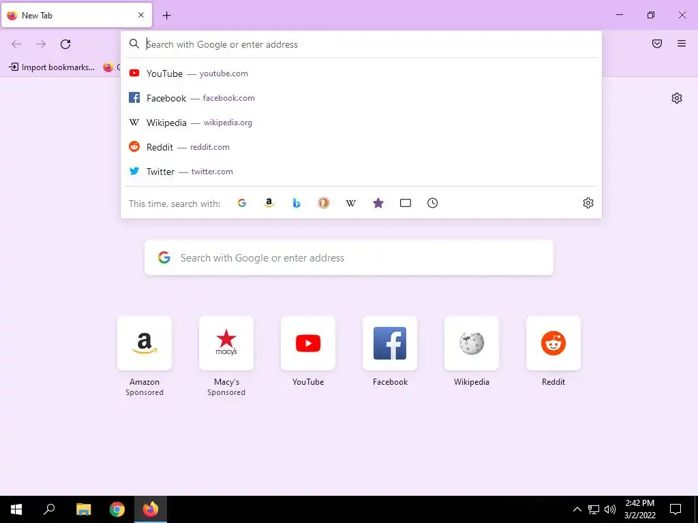
Task: Open volume control tray icon
Action: [x=610, y=509]
